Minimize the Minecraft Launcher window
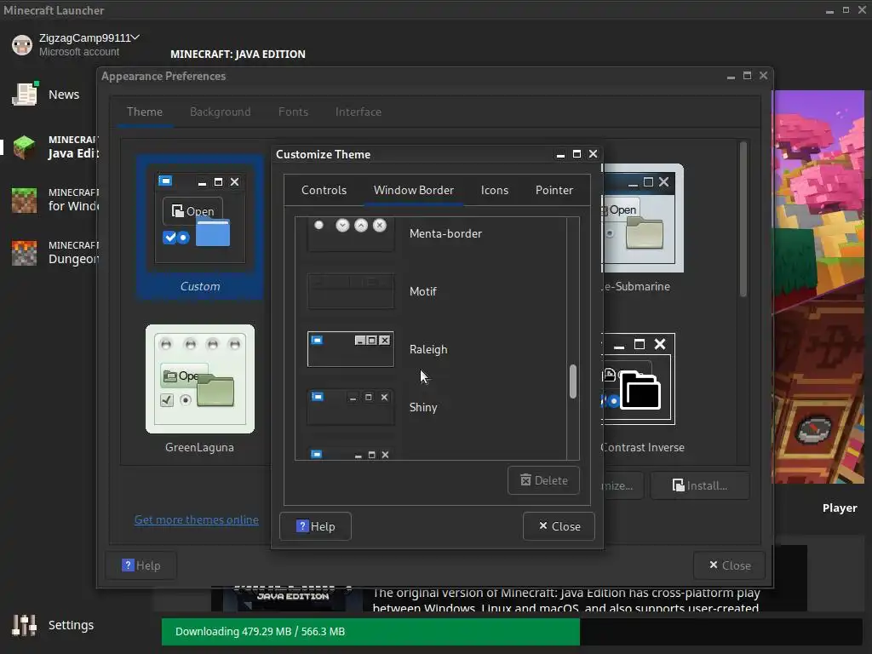The image size is (872, 654). coord(829,10)
